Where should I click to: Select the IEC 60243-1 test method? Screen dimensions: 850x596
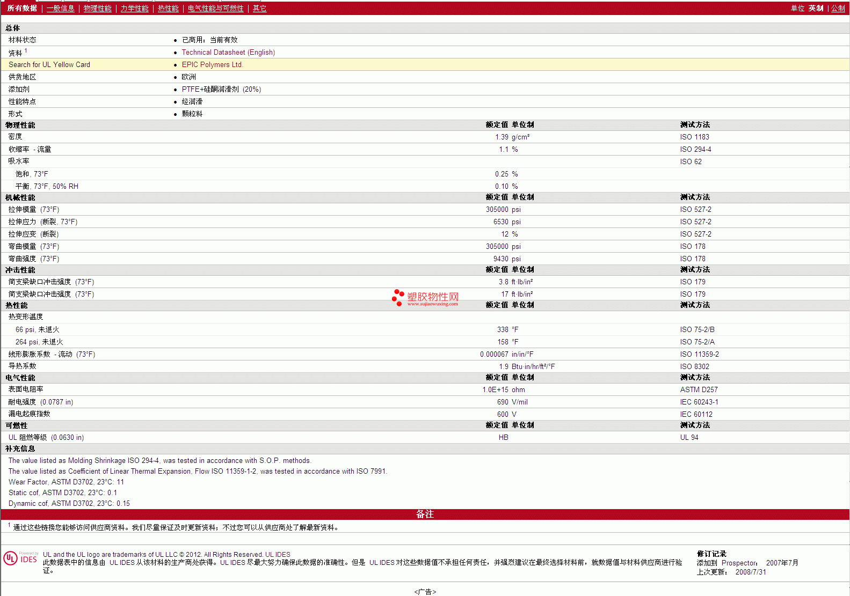(x=699, y=402)
